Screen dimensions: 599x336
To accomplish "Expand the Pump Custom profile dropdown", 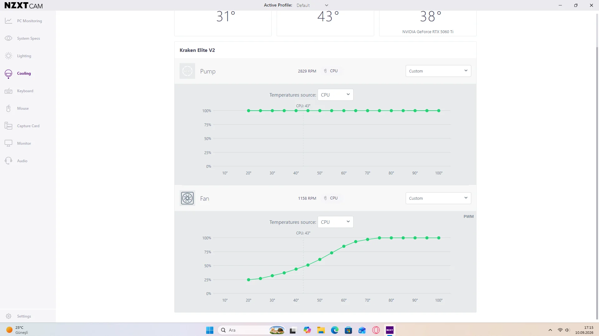I will (438, 71).
